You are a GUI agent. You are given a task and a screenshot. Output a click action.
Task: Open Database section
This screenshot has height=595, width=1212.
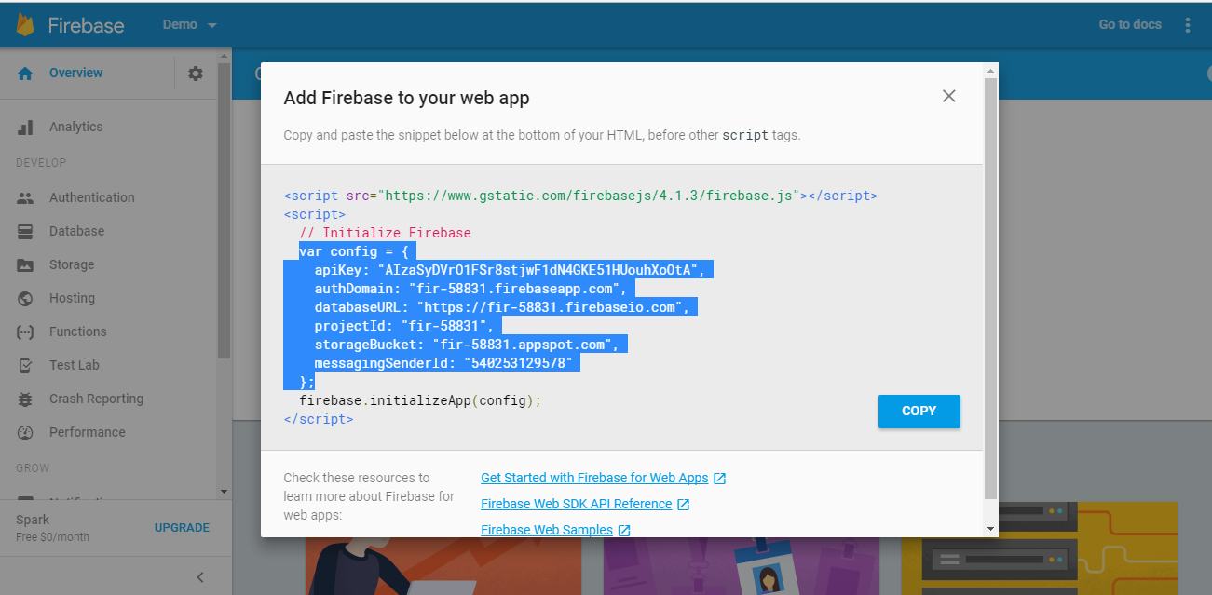tap(77, 232)
